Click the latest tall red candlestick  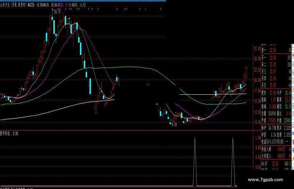[x=246, y=73]
